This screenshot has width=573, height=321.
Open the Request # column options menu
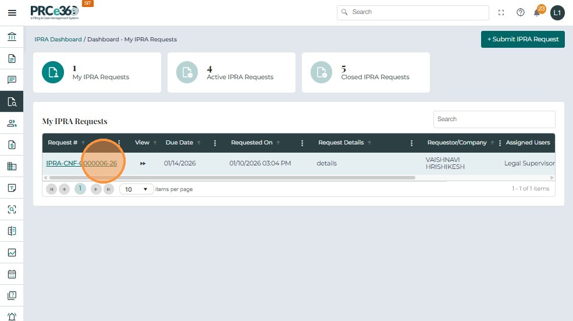click(119, 143)
